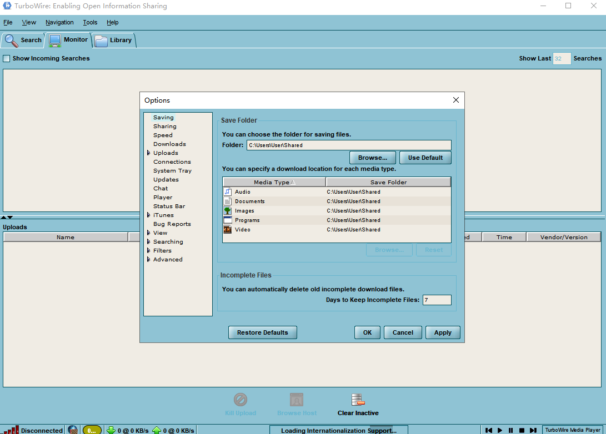Click the Days to Keep Incomplete Files field
Viewport: 606px width, 434px height.
(437, 300)
